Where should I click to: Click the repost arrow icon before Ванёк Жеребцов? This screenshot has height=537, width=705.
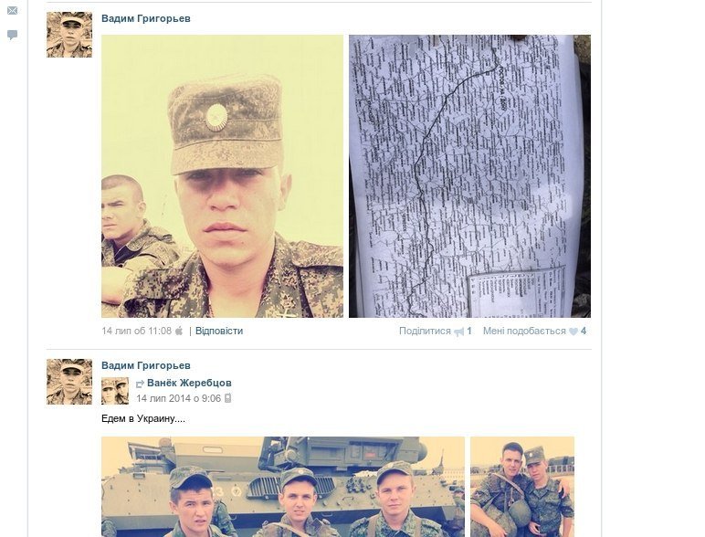pyautogui.click(x=140, y=384)
